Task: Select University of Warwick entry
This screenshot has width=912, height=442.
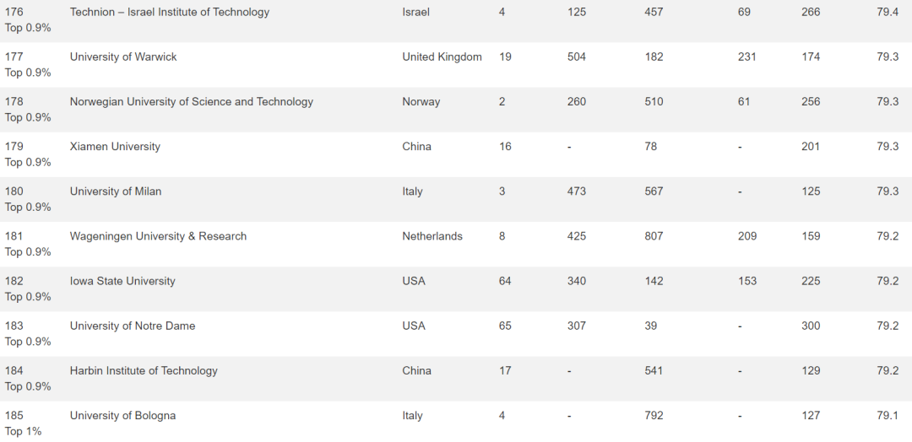Action: [x=123, y=57]
